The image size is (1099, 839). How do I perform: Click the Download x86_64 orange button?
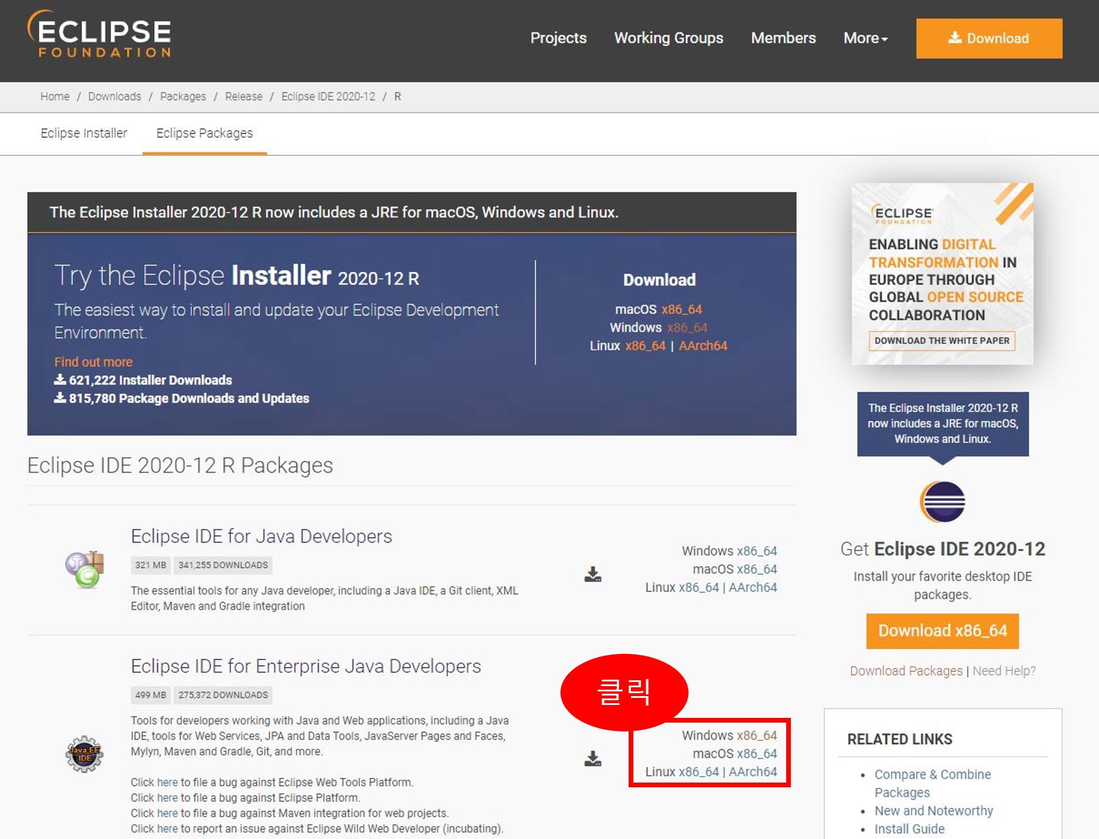pyautogui.click(x=942, y=631)
